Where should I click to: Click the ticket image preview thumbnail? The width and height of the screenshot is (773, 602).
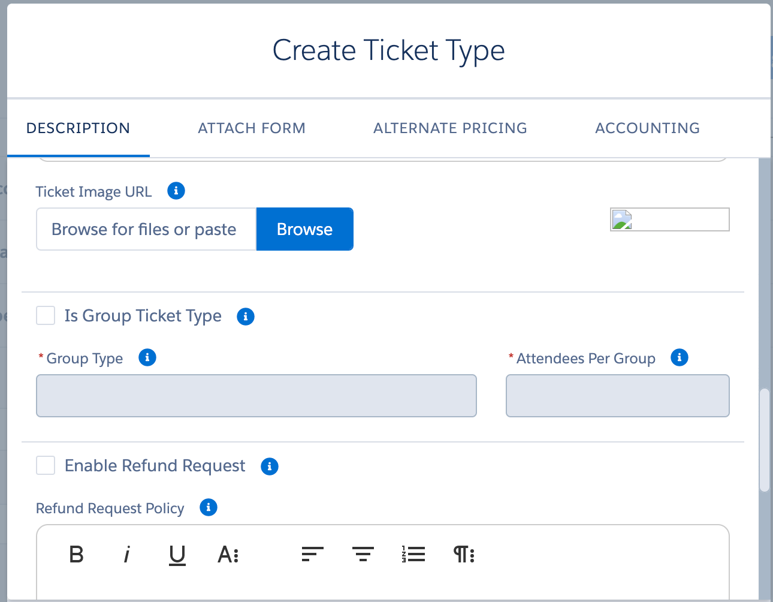(x=670, y=219)
